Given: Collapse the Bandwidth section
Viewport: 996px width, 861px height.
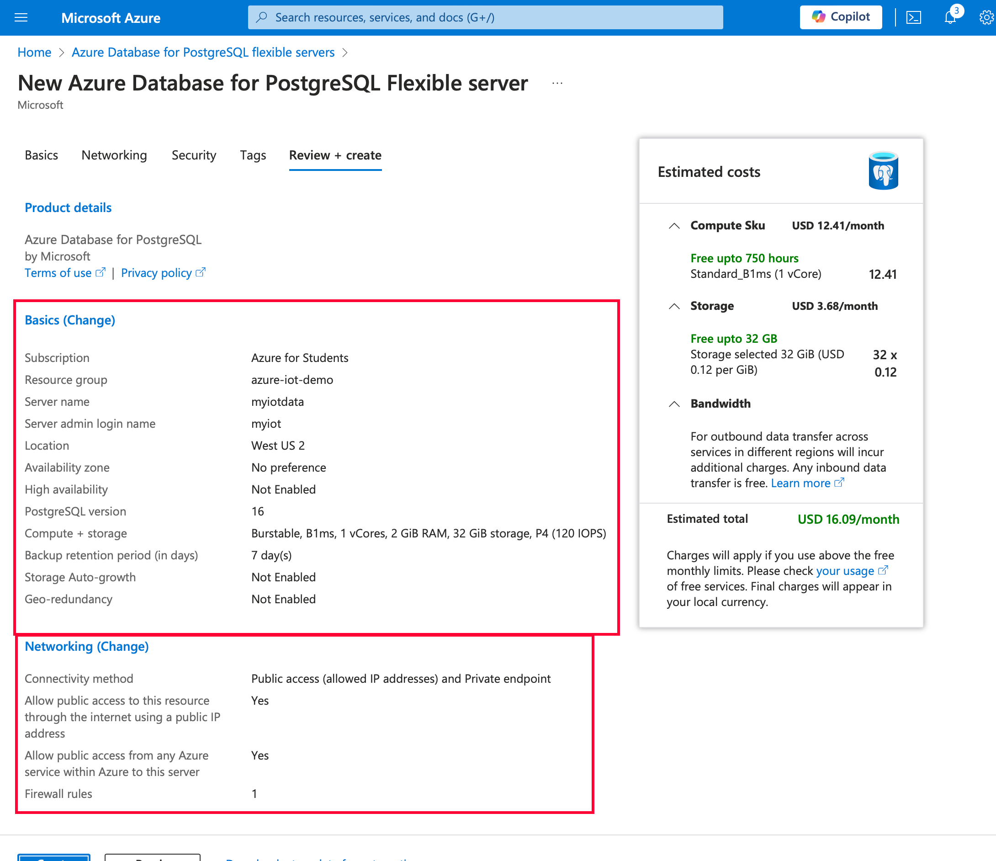Looking at the screenshot, I should click(x=674, y=404).
